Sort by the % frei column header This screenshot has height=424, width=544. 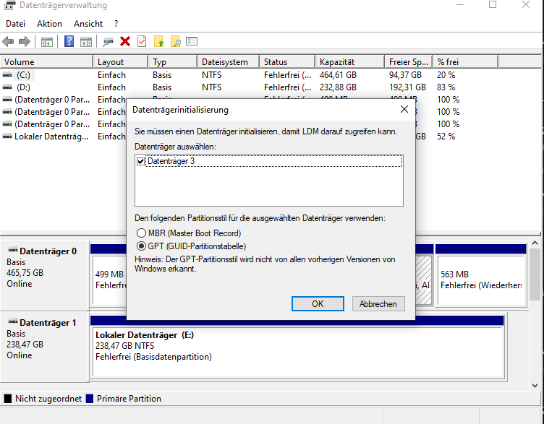click(465, 62)
